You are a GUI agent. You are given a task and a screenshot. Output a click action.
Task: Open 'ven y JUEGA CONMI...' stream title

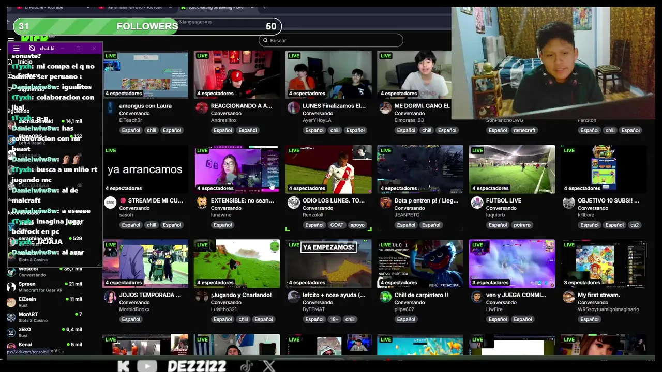tap(516, 295)
